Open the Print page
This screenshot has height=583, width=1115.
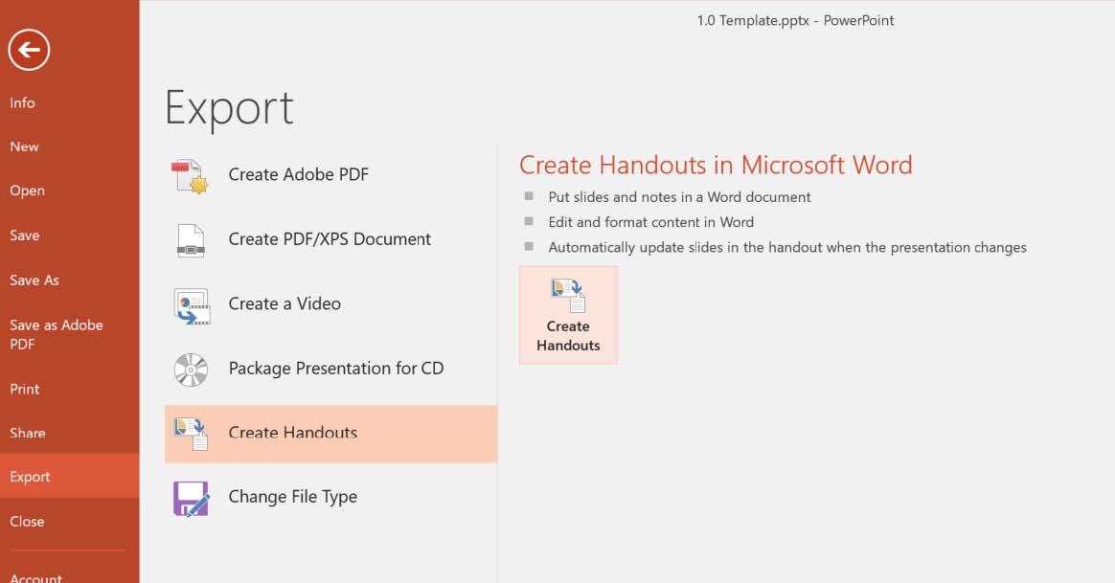point(25,389)
